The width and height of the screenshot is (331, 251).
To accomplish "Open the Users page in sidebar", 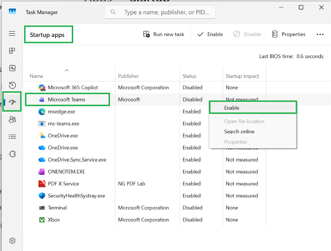I will point(12,120).
